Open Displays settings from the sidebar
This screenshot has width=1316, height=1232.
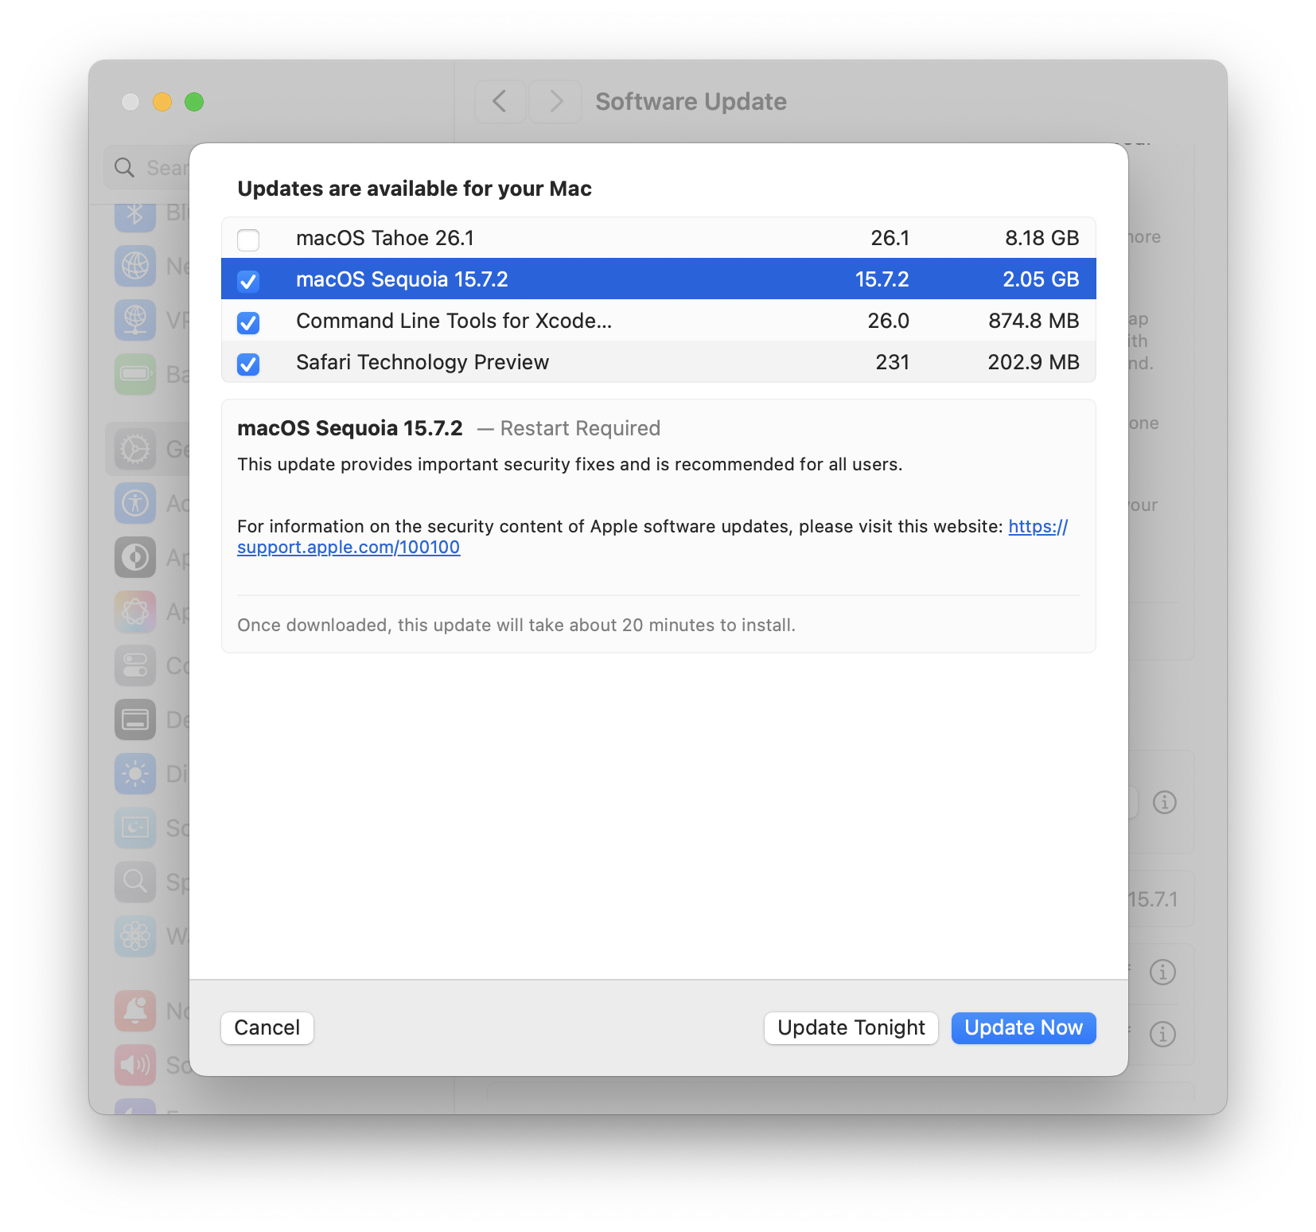pos(135,773)
